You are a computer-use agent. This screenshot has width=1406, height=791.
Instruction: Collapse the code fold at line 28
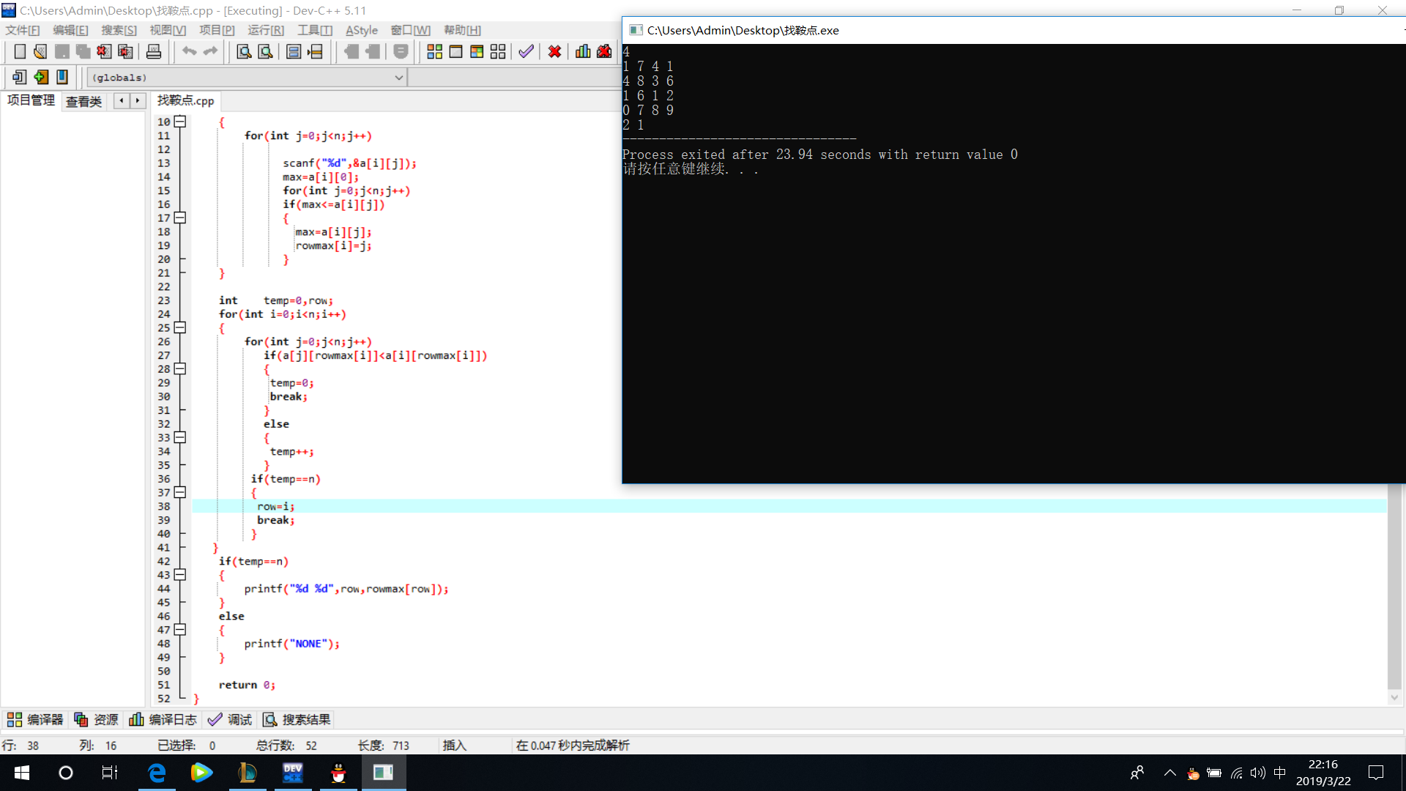click(180, 368)
